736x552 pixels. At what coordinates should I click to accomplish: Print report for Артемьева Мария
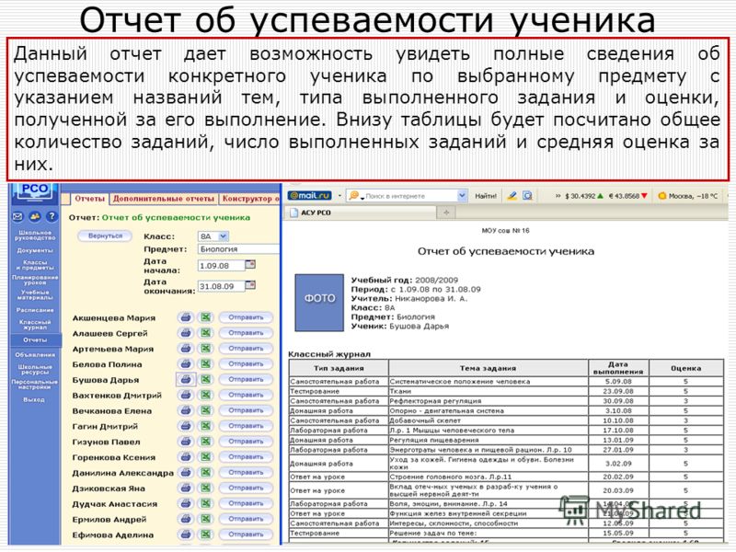186,349
